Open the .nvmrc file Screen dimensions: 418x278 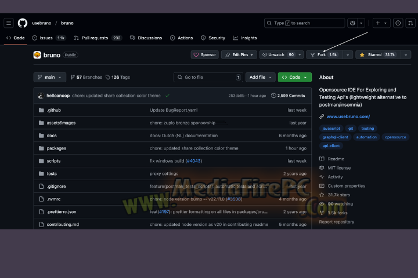pos(53,199)
